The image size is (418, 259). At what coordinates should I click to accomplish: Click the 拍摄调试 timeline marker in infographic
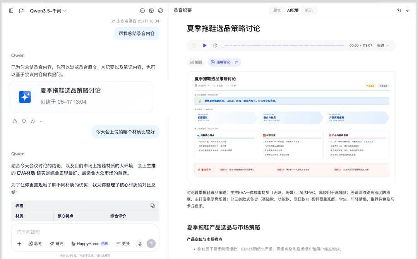click(226, 118)
